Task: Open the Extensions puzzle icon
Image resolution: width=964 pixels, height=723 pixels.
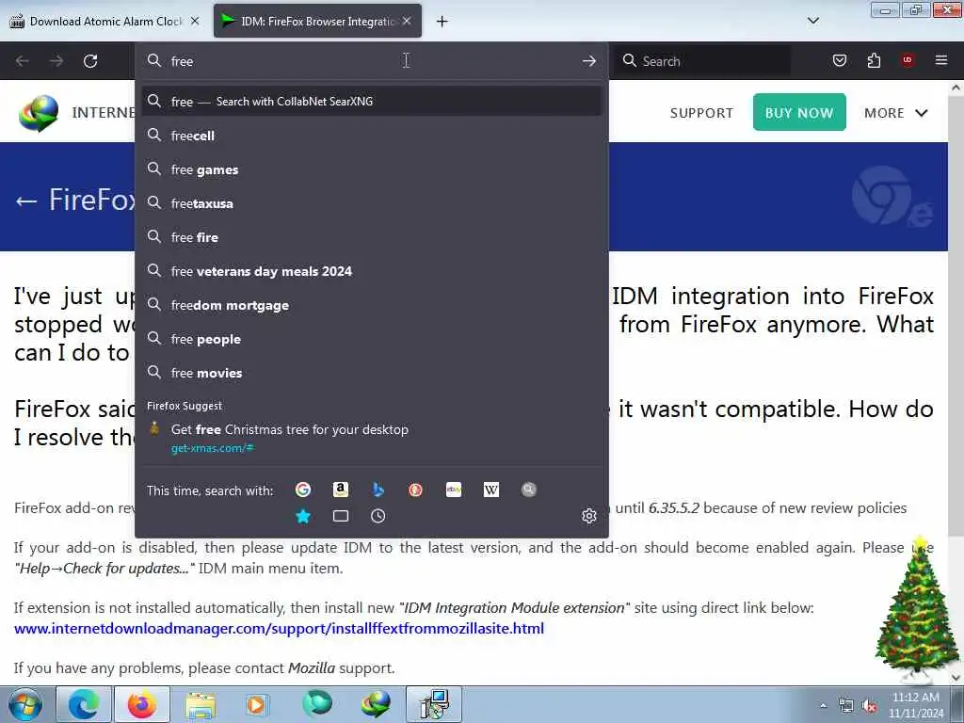Action: [x=874, y=60]
